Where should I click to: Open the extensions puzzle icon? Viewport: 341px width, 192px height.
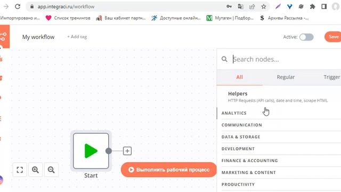(x=313, y=6)
